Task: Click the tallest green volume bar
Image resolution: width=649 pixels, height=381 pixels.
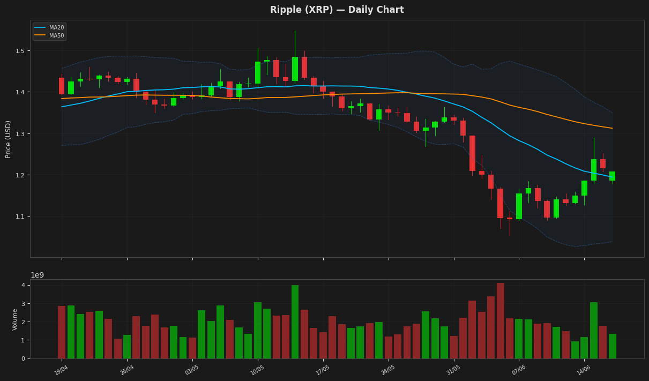Action: tap(295, 322)
